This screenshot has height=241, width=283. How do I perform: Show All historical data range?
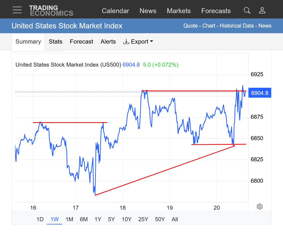coord(175,219)
